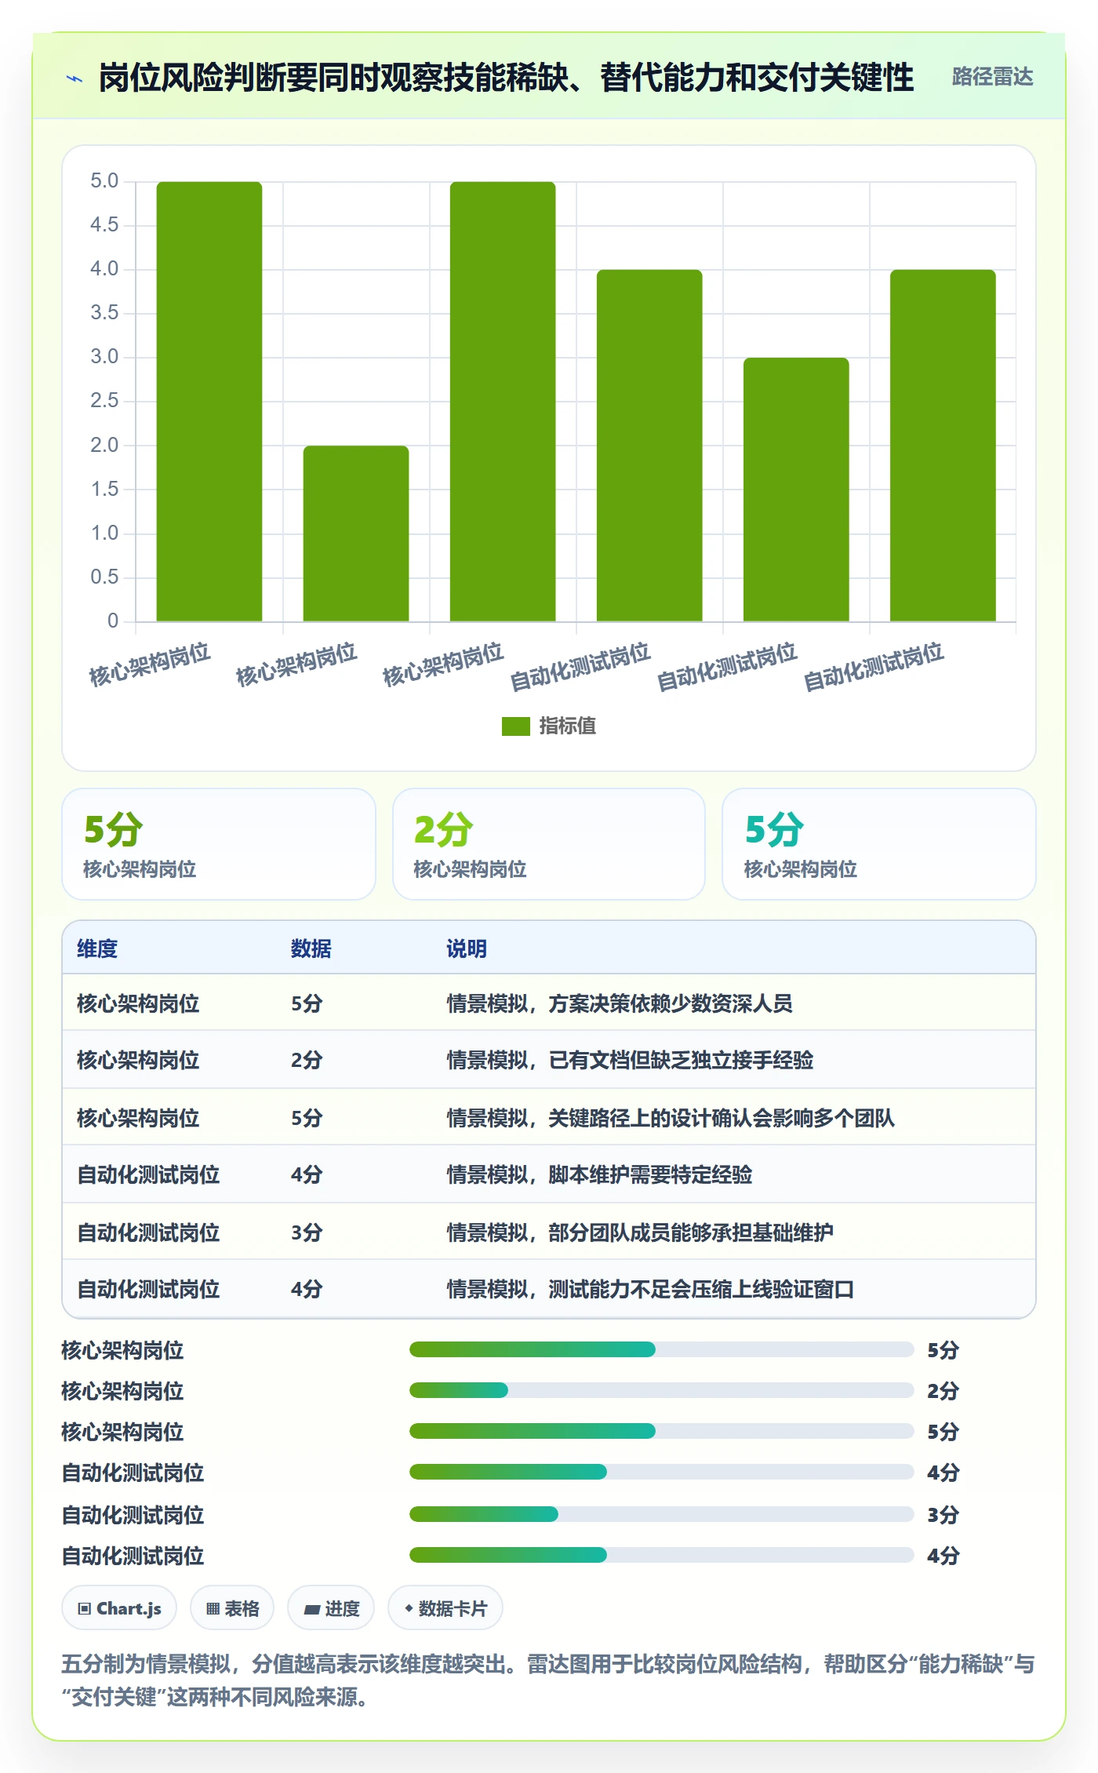Click the 3分 cell in the table

coord(307,1232)
